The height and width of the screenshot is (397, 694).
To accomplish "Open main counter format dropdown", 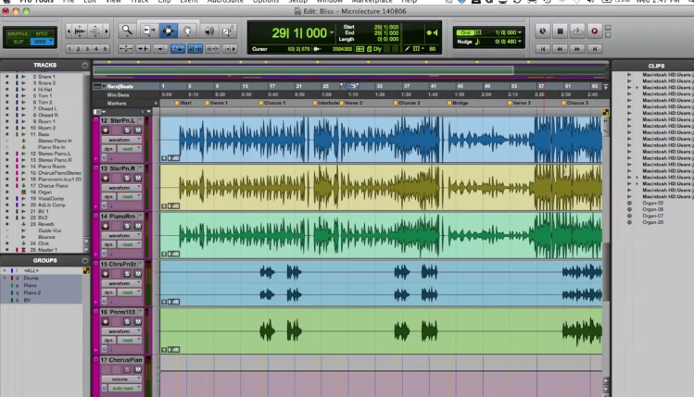I will click(332, 32).
